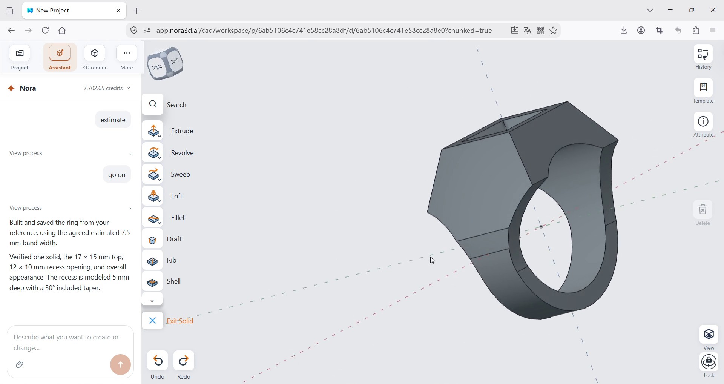
Task: Go to browser home page
Action: click(x=62, y=31)
